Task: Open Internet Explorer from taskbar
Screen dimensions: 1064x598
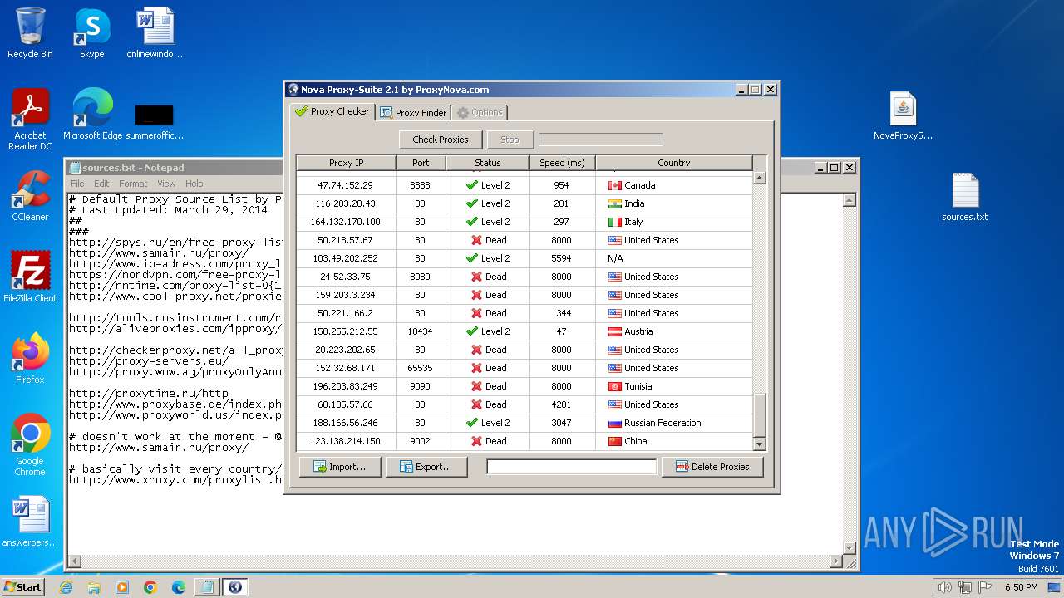Action: coord(66,587)
